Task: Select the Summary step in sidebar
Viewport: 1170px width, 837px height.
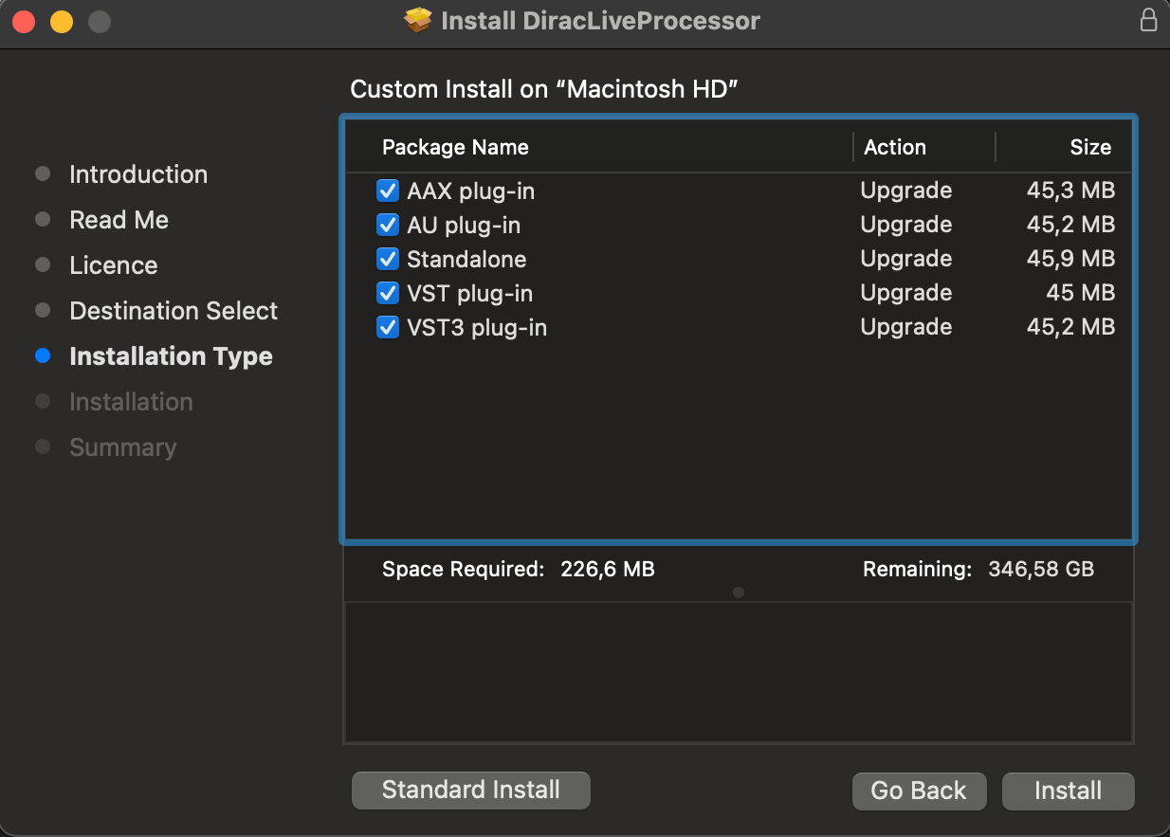Action: coord(123,447)
